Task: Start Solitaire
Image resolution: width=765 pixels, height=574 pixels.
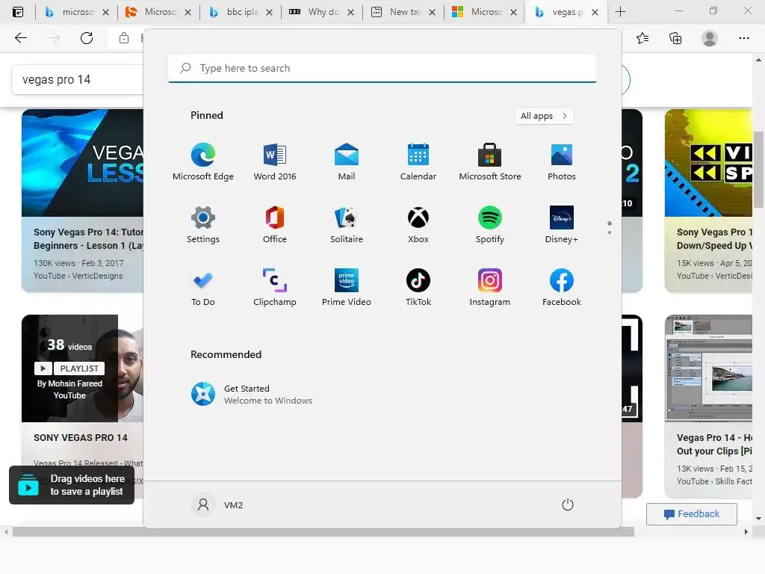Action: (347, 224)
